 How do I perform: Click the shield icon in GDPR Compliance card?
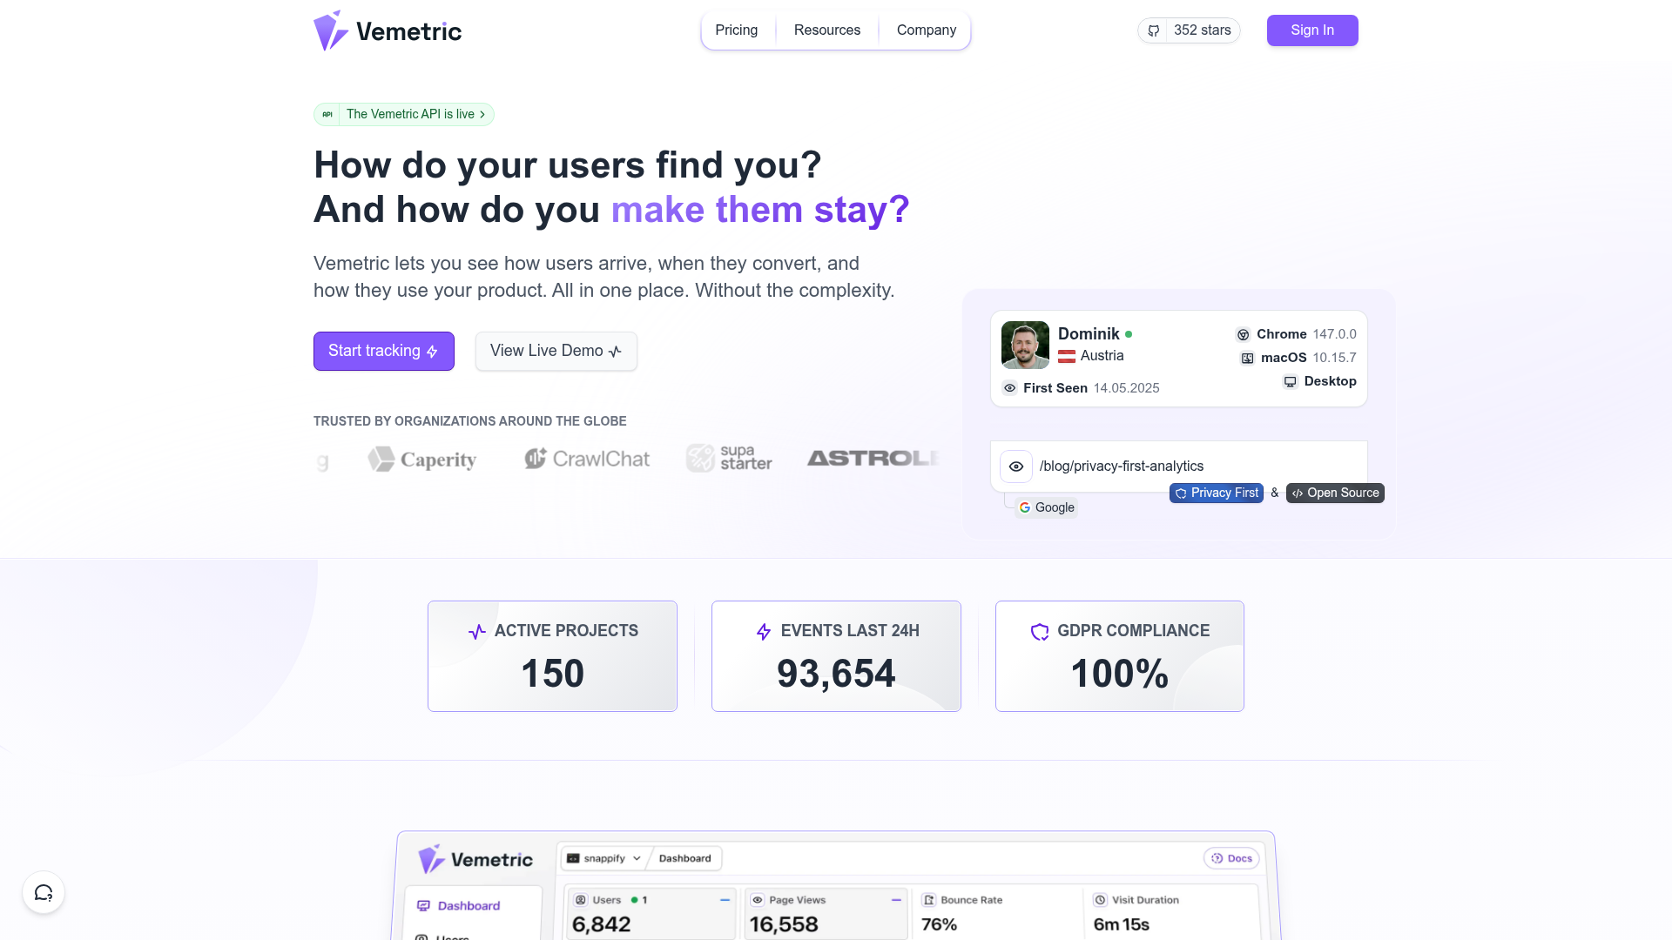pos(1040,632)
